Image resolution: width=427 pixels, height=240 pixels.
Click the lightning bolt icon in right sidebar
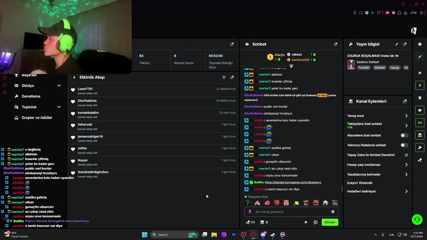(420, 85)
